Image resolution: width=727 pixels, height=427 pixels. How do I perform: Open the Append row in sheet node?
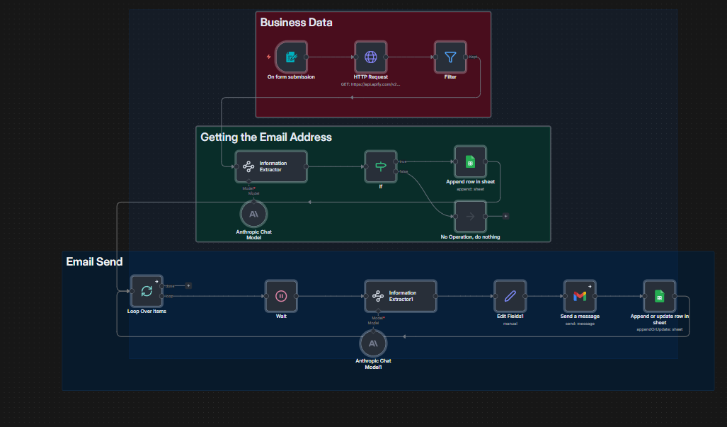470,161
